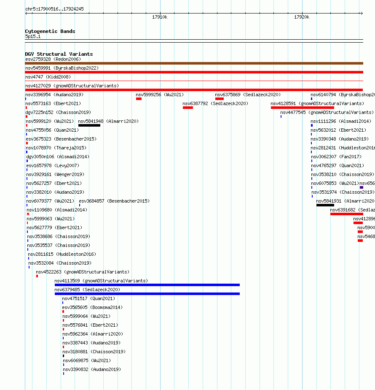
Task: Select nsv3382010 (Audano2019) label
Action: coord(55,192)
